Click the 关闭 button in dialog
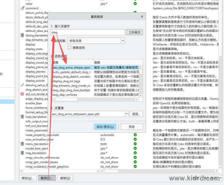Screen dimensions: 224x185 coord(132,127)
